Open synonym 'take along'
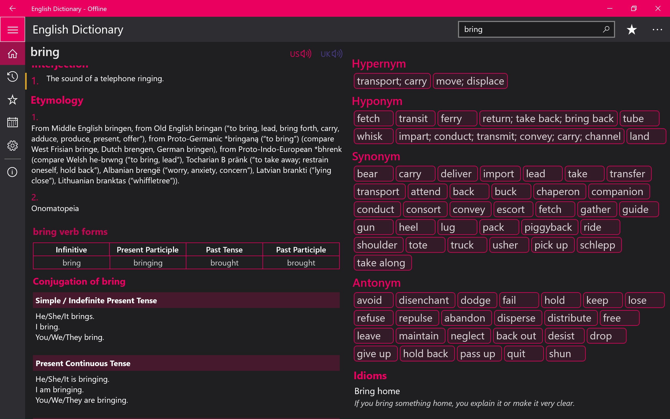 coord(383,263)
